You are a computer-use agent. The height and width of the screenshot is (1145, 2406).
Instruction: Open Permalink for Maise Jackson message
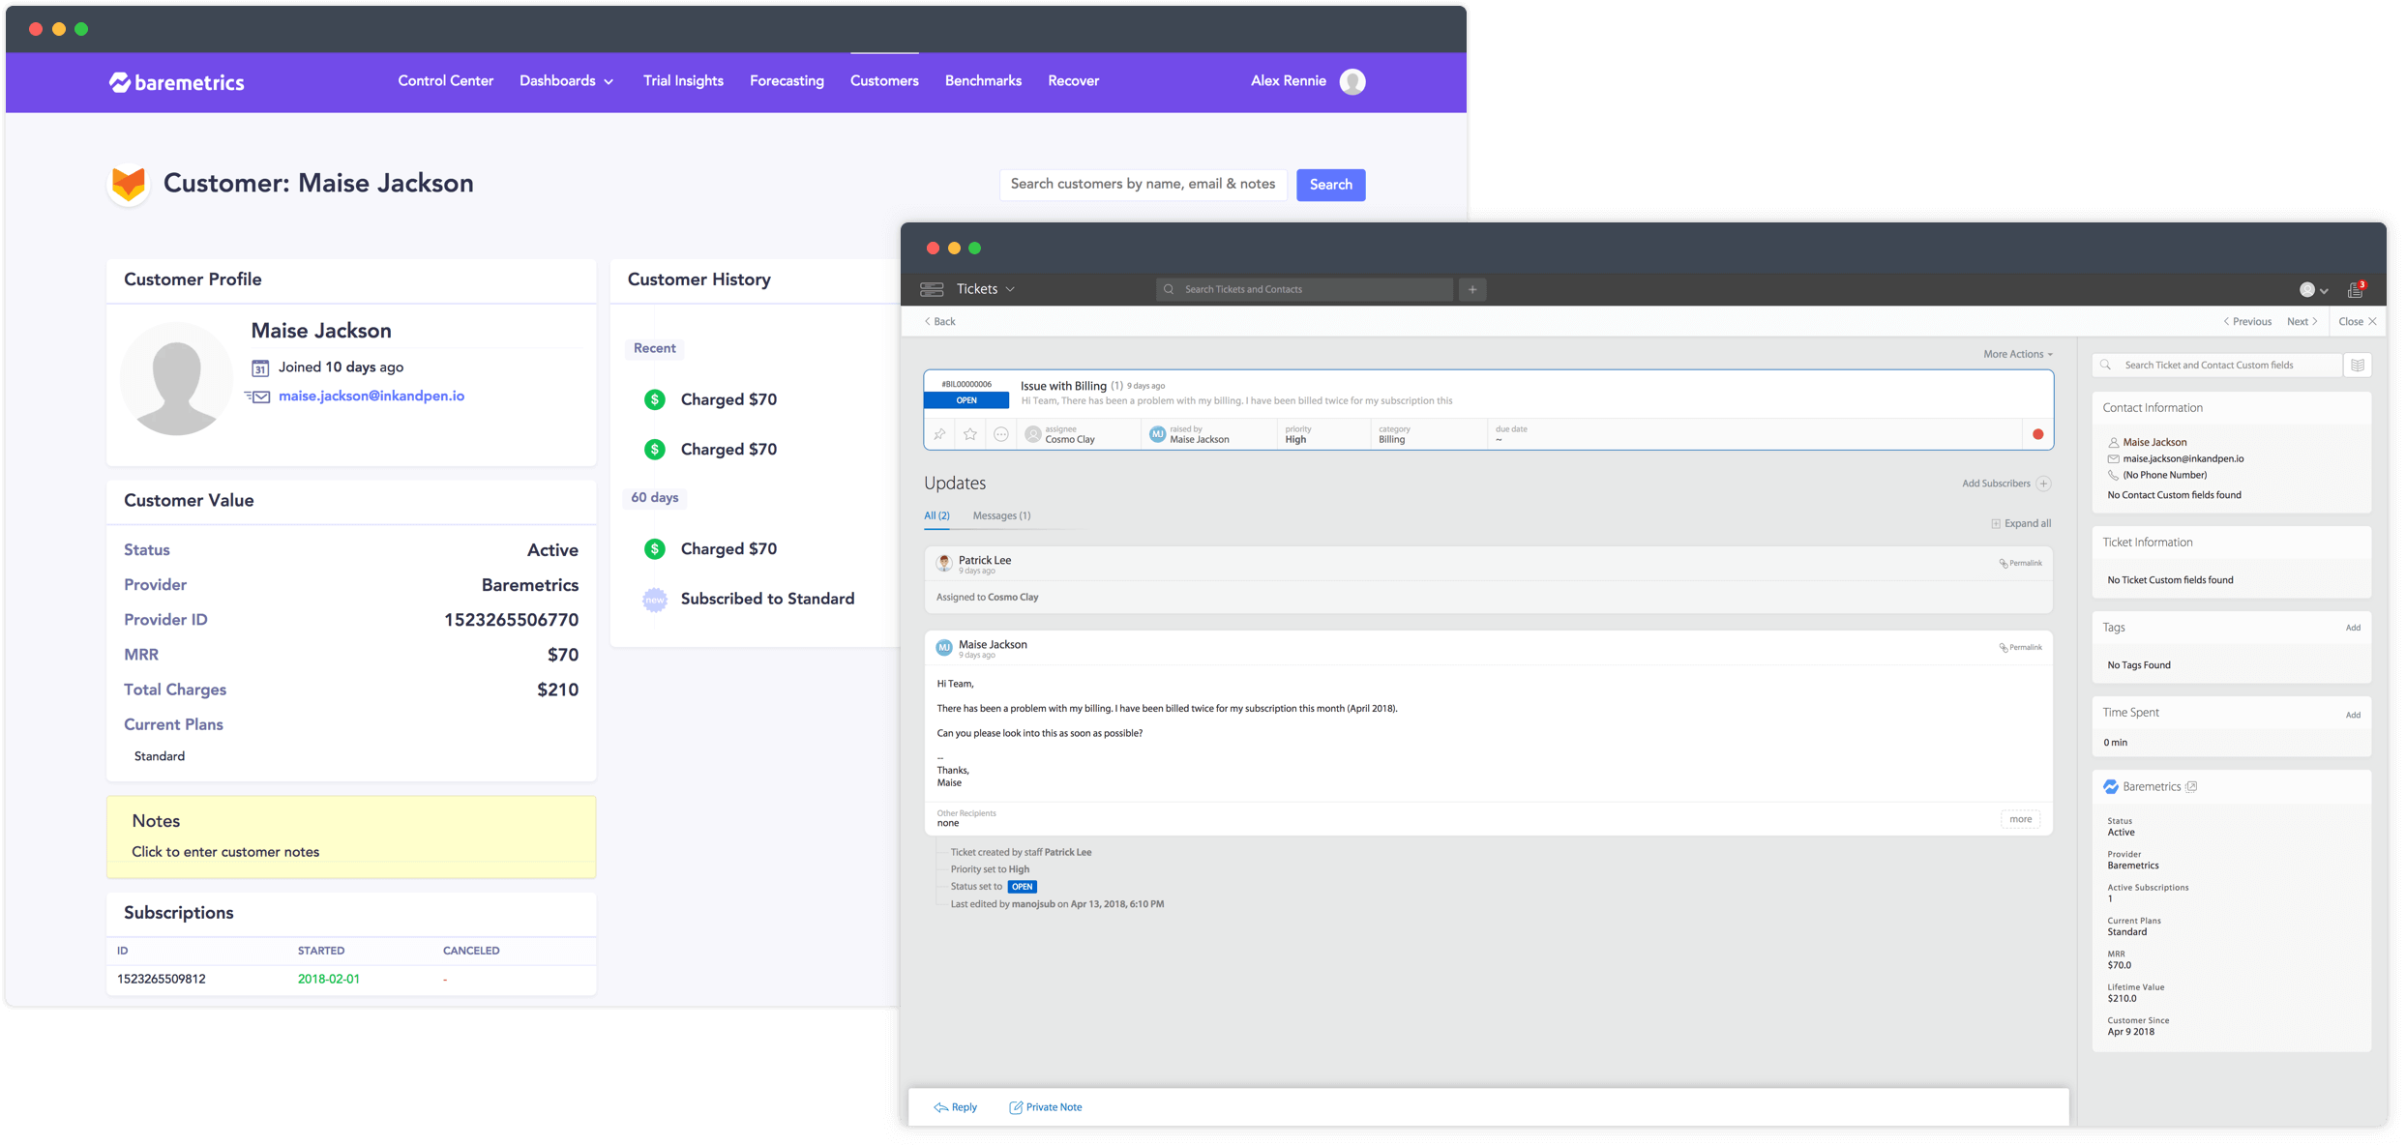point(2020,647)
